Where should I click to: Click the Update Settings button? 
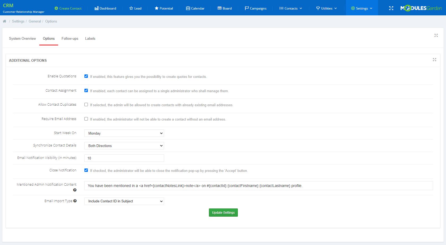[223, 212]
